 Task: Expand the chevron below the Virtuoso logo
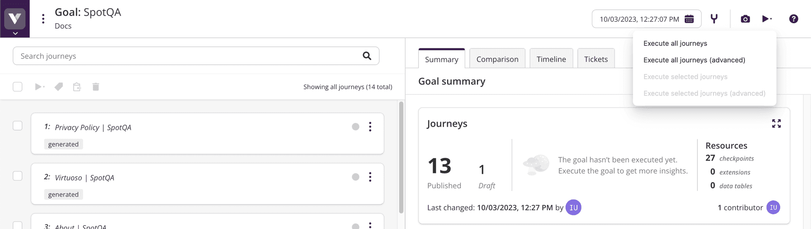coord(15,33)
